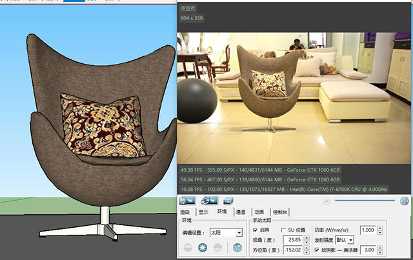Image resolution: width=413 pixels, height=260 pixels.
Task: Select the blue sun environment icon
Action: (x=203, y=247)
